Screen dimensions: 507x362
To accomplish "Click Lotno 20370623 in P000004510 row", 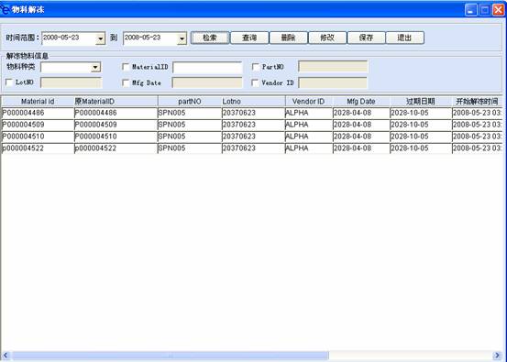I will [253, 137].
